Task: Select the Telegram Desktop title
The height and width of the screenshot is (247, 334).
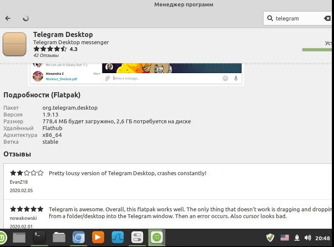Action: 63,34
